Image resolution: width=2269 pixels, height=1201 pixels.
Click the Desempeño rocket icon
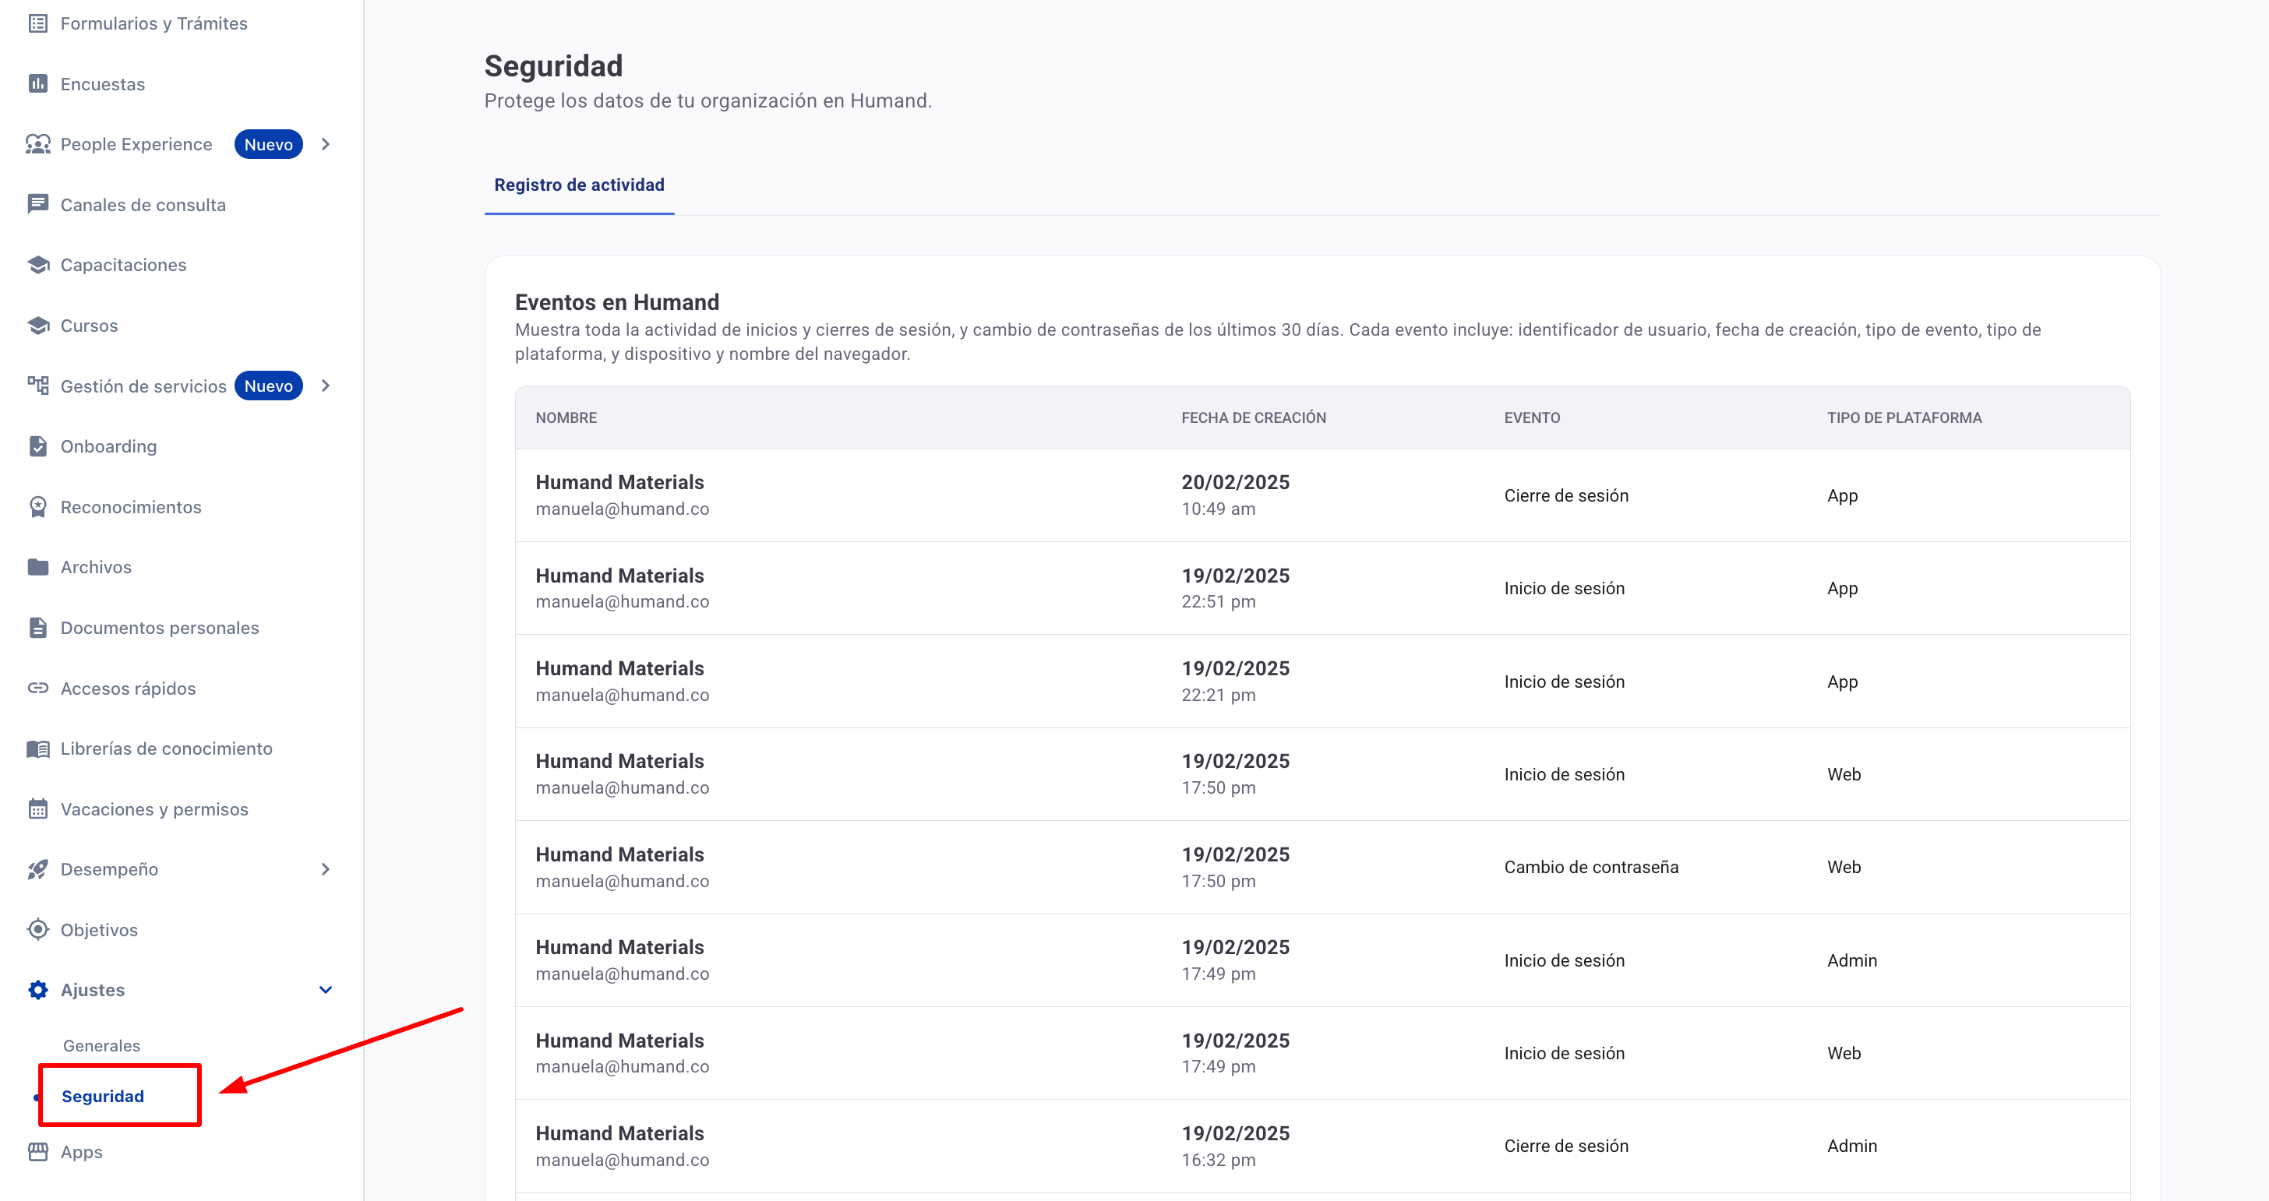pyautogui.click(x=38, y=869)
